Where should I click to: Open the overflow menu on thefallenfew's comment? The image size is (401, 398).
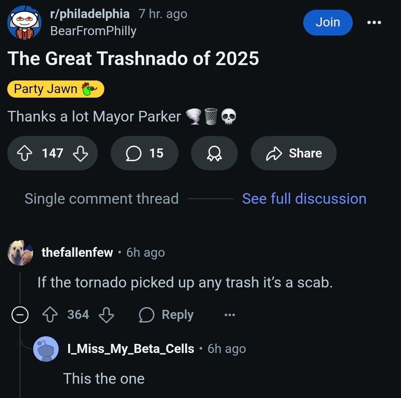229,315
